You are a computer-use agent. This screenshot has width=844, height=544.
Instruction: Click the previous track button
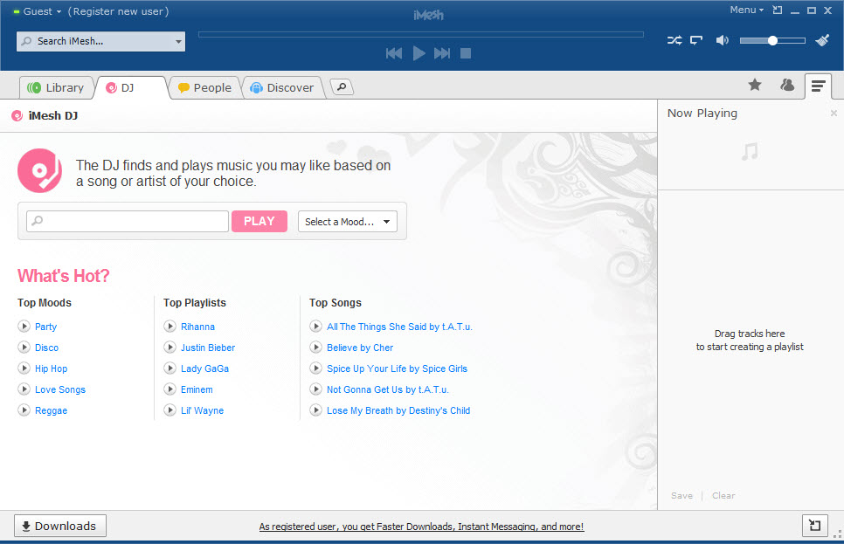tap(394, 53)
